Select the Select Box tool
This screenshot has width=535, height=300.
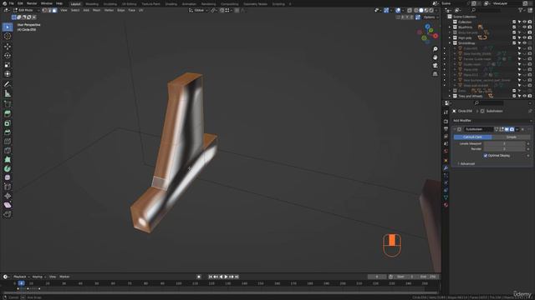(x=8, y=27)
